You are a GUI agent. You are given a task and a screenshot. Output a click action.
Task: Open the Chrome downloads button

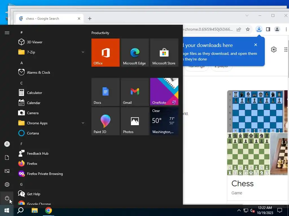click(x=259, y=29)
